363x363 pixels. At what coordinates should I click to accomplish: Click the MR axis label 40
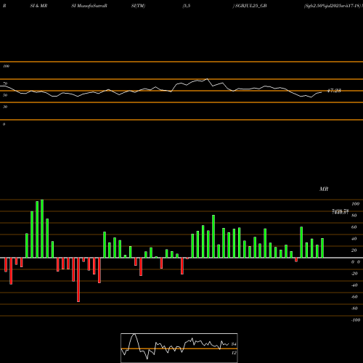point(354,239)
